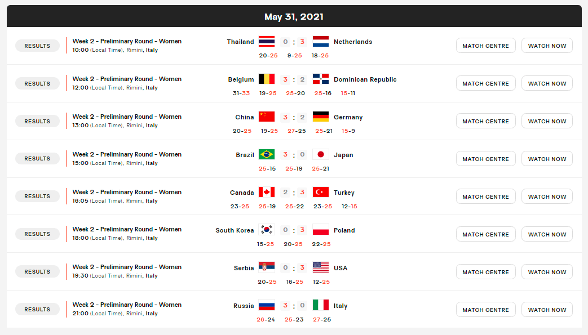Click the Dominican Republic flag icon
The image size is (588, 335).
pyautogui.click(x=321, y=79)
